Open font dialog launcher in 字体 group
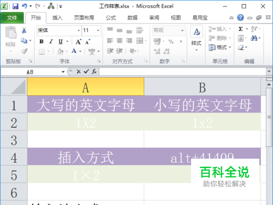This screenshot has height=205, width=273. point(99,61)
